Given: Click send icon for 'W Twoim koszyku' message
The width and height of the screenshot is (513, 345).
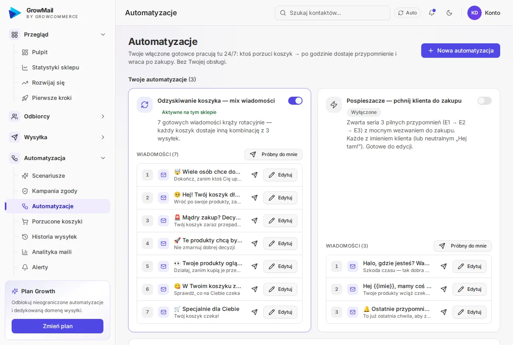Looking at the screenshot, I should click(x=254, y=289).
